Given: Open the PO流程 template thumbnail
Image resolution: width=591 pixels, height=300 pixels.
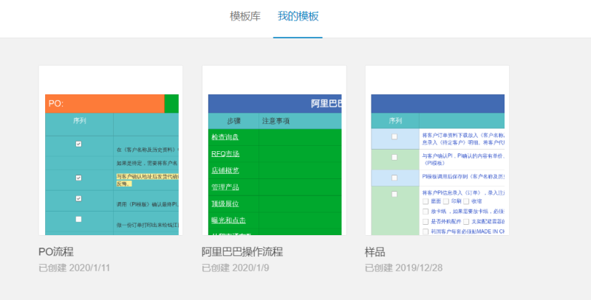Looking at the screenshot, I should 111,150.
